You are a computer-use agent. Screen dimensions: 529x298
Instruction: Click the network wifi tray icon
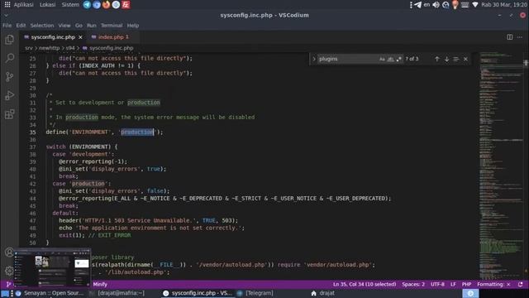475,5
